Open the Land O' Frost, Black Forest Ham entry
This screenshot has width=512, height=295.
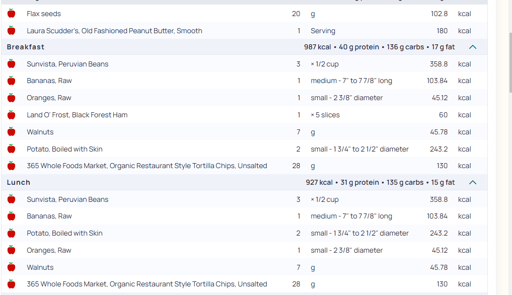(x=77, y=115)
